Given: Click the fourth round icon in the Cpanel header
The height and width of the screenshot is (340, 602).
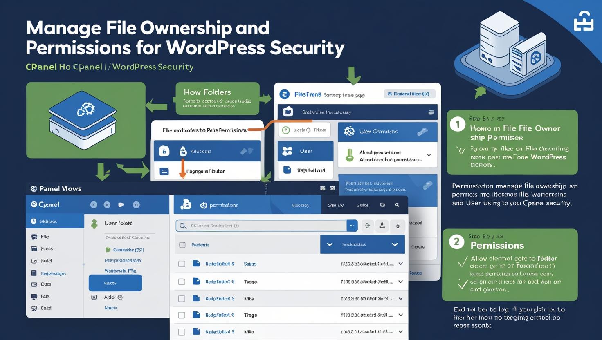Looking at the screenshot, I should point(136,205).
